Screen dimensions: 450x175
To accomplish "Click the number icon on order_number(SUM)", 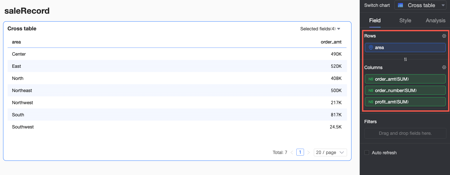I will [371, 91].
